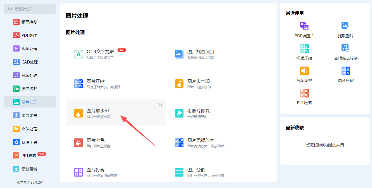Click version text 版本号:1.23.9.261
This screenshot has width=372, height=188.
[30, 182]
